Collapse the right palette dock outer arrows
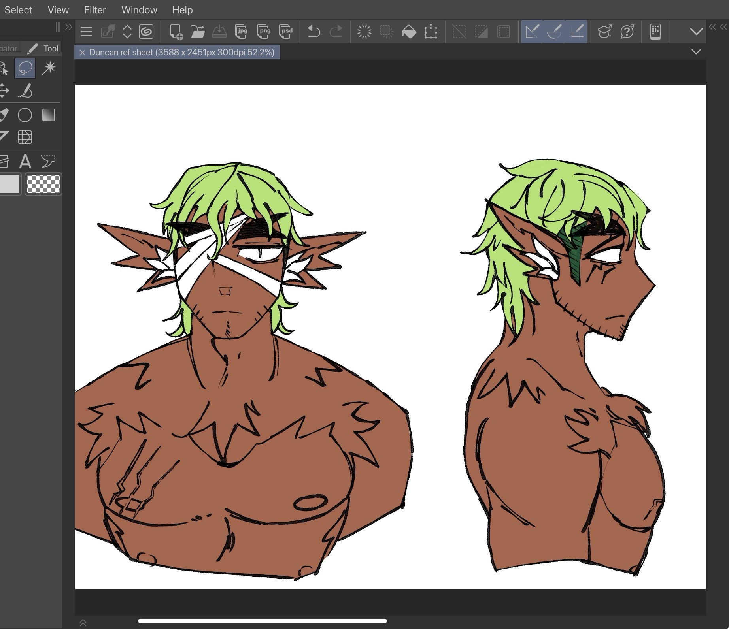729x629 pixels. [723, 27]
